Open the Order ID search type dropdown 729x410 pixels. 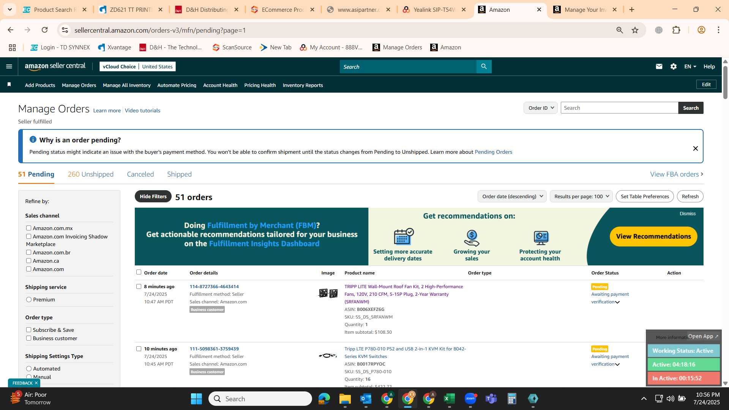pos(541,108)
